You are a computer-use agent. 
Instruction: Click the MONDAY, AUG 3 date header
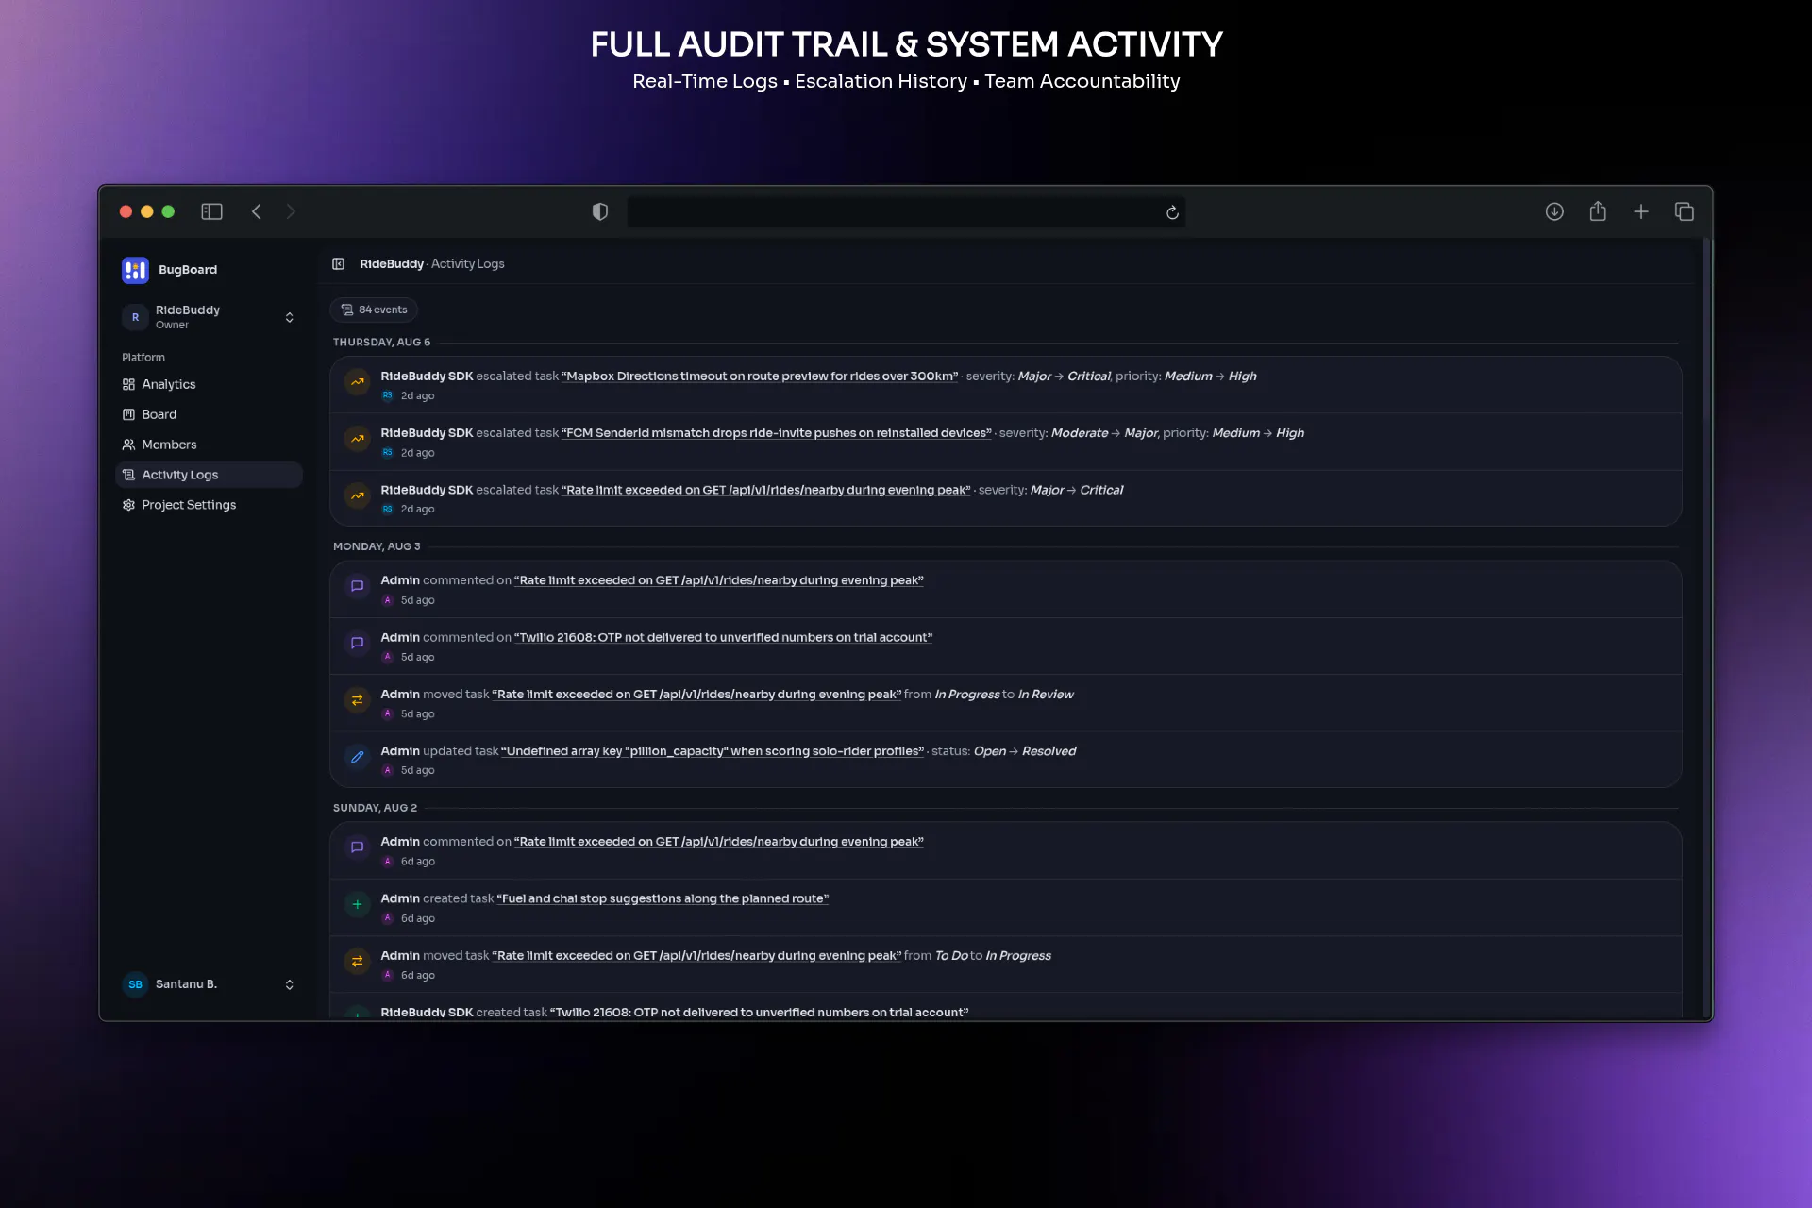(377, 546)
